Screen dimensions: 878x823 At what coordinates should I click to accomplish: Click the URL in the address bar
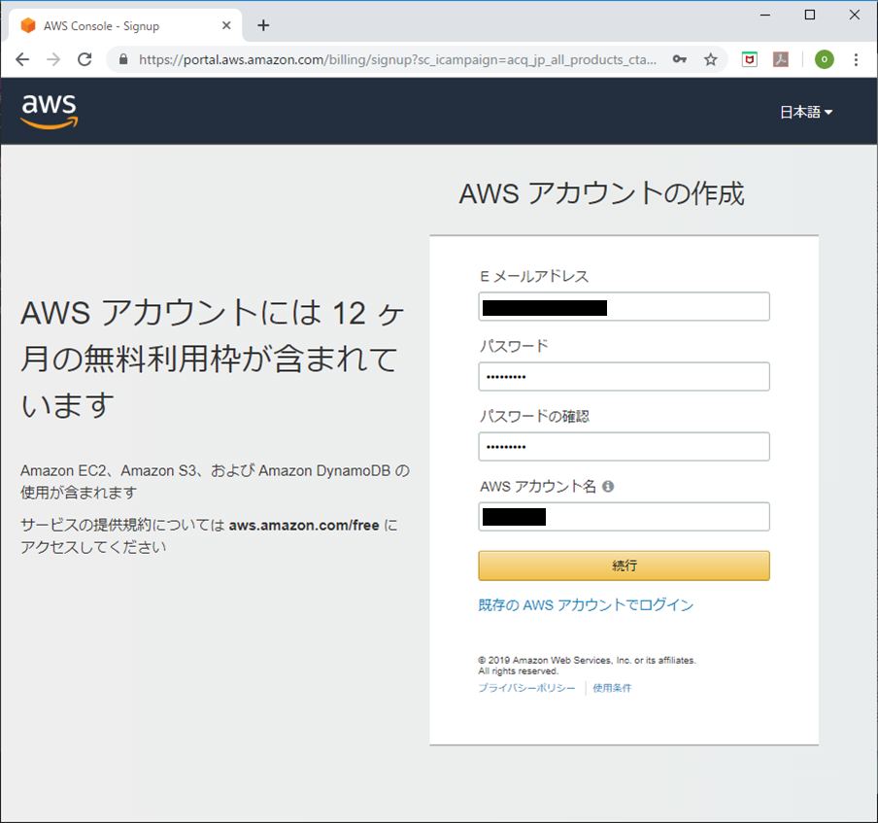pos(397,59)
